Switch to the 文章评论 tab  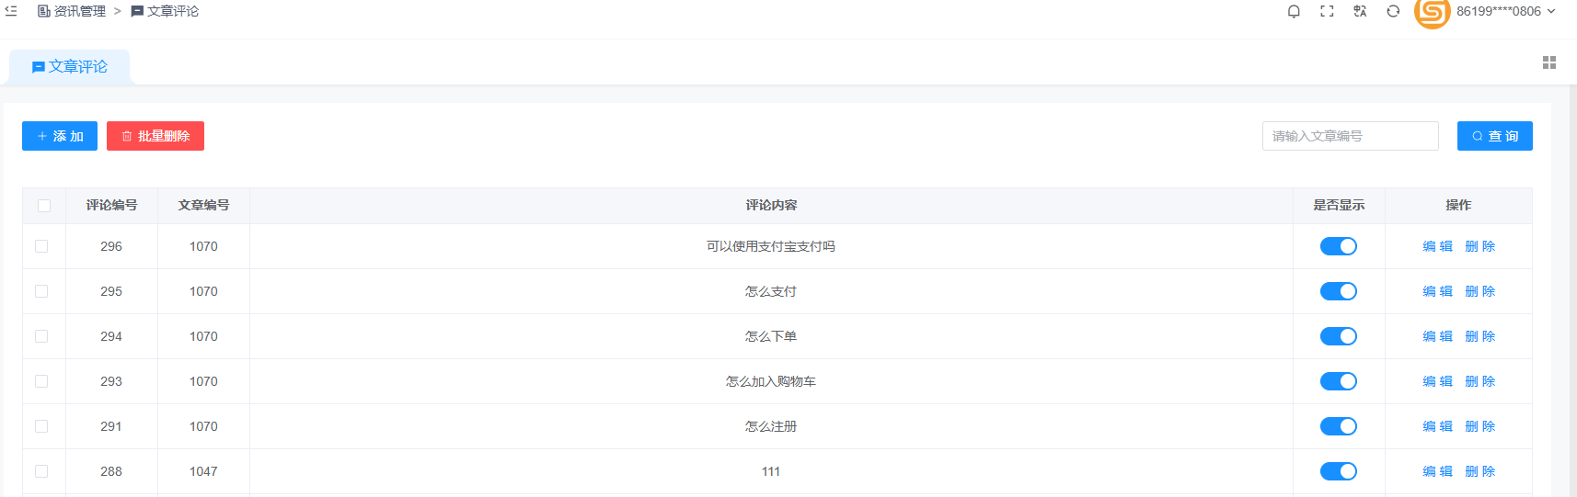point(70,67)
